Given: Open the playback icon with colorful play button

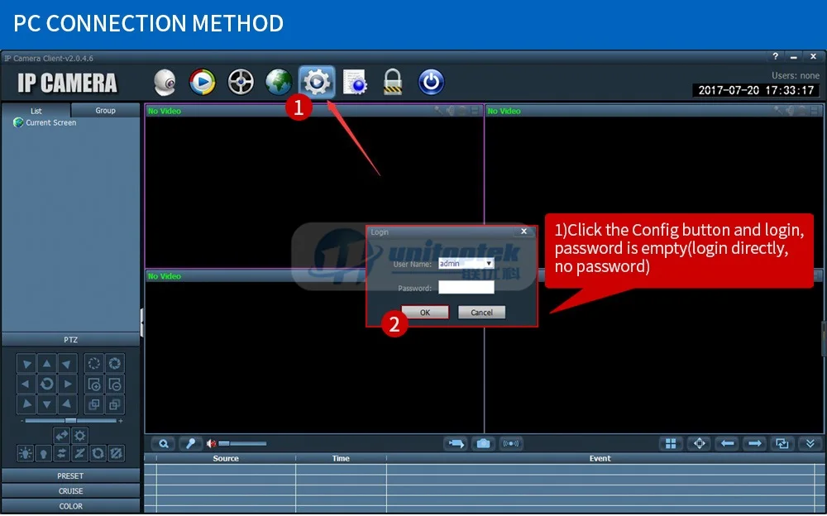Looking at the screenshot, I should click(x=203, y=83).
